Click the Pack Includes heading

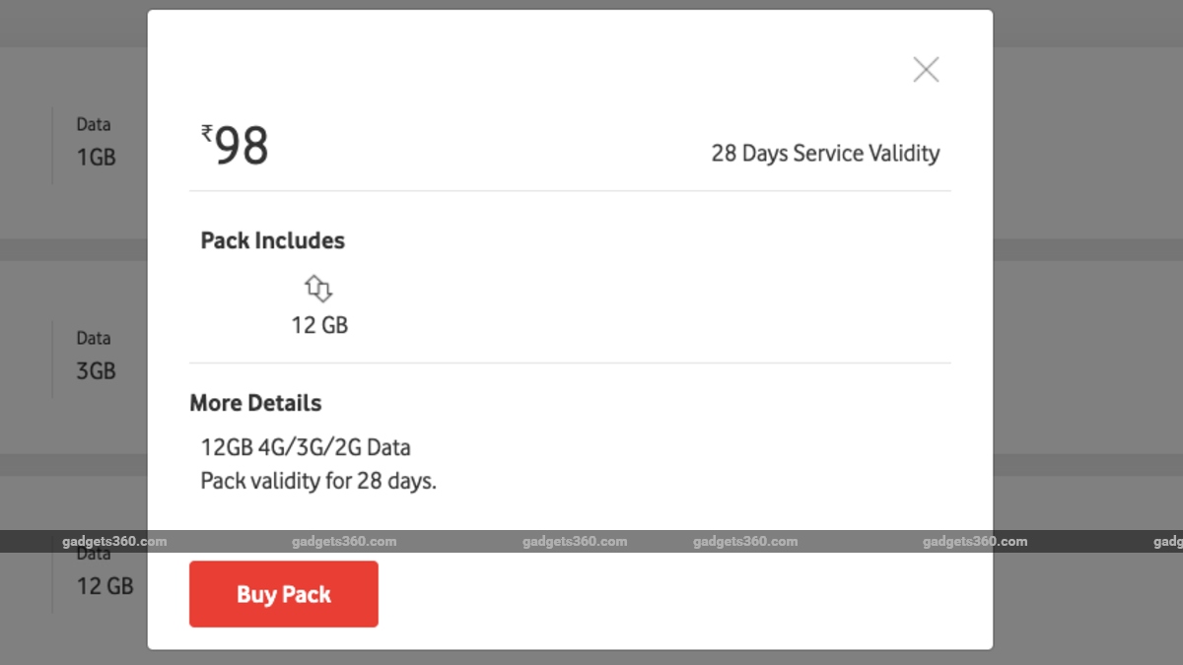[x=273, y=240]
